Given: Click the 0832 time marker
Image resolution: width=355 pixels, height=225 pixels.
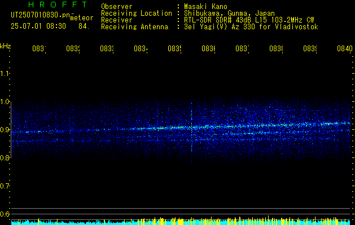Looking at the screenshot, I should click(x=73, y=49).
